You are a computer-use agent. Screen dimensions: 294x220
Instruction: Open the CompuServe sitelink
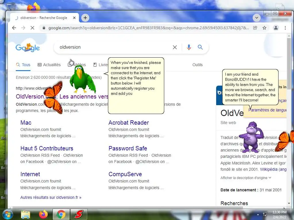tap(125, 174)
